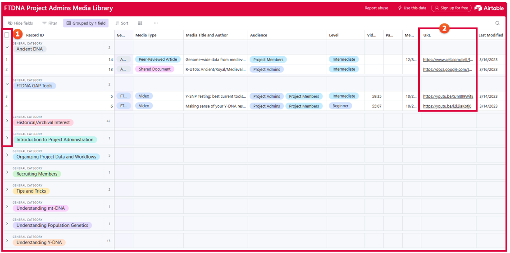Expand Organizing Project Data and Workflows group
The image size is (510, 253).
pos(7,155)
